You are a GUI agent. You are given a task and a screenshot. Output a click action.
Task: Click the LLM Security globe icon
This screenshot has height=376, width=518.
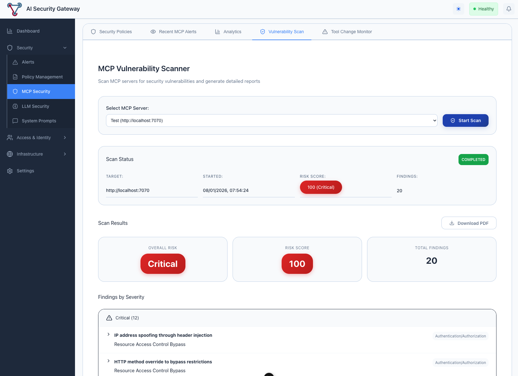tap(15, 106)
